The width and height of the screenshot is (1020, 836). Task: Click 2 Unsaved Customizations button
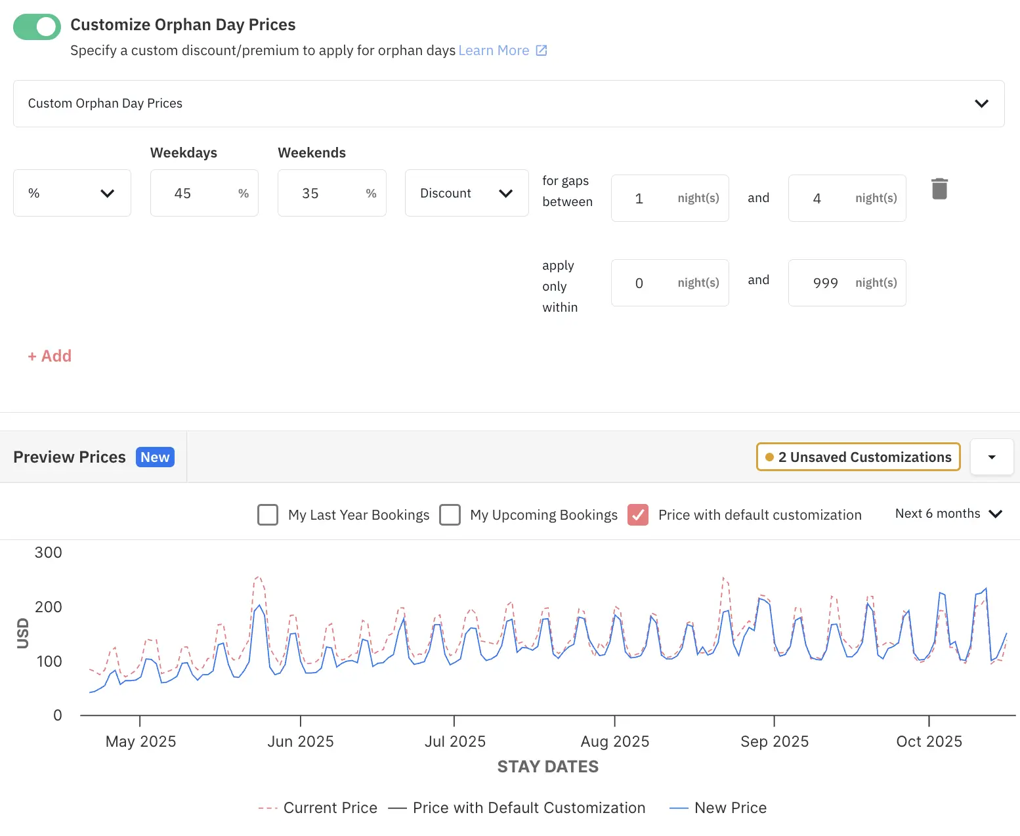[858, 457]
